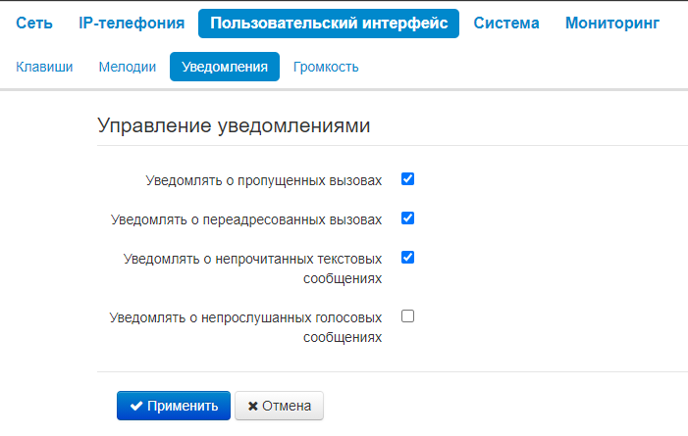Click the 'непрослушанных голосовых сообщениях' label text

tap(246, 327)
